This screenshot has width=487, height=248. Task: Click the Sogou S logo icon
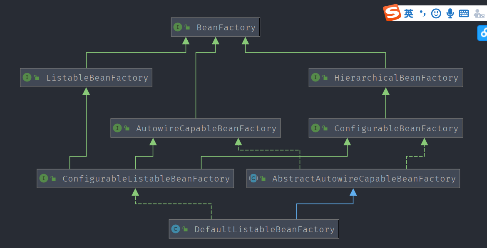[x=392, y=12]
